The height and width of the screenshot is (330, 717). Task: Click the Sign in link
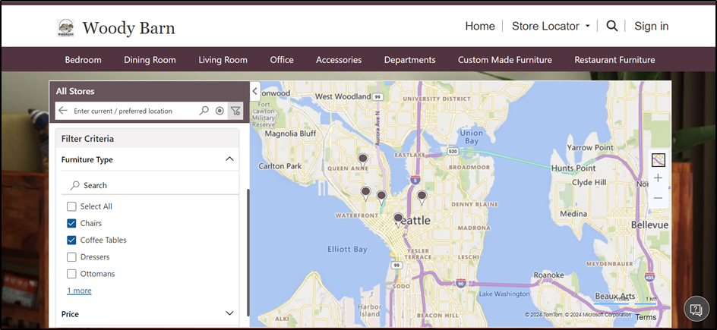coord(651,26)
